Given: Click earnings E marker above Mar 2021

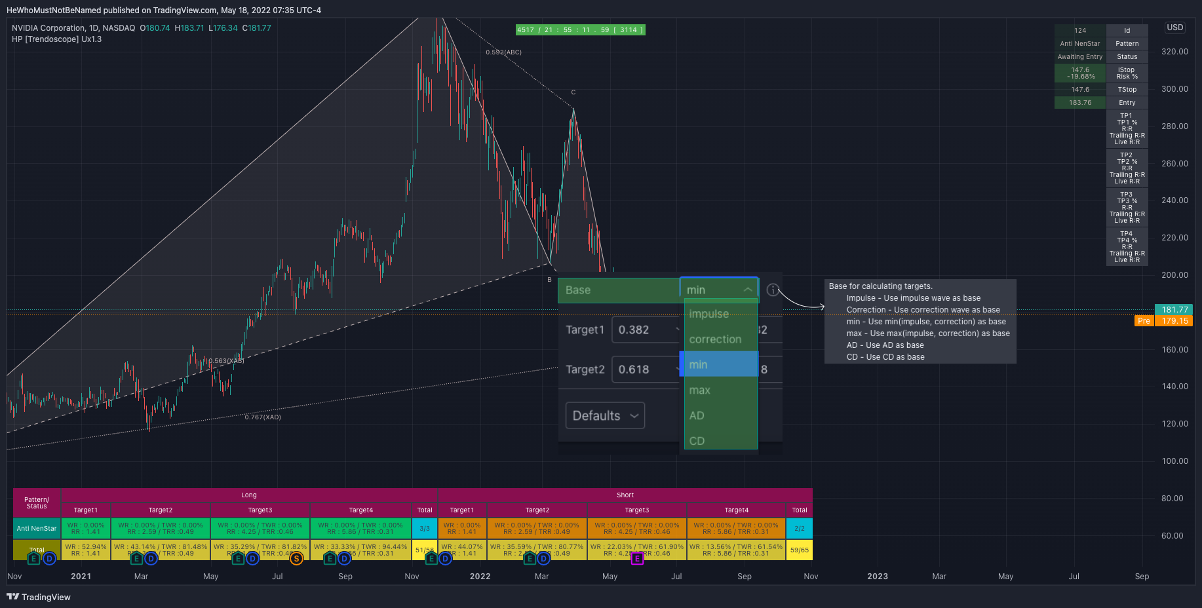Looking at the screenshot, I should coord(136,559).
